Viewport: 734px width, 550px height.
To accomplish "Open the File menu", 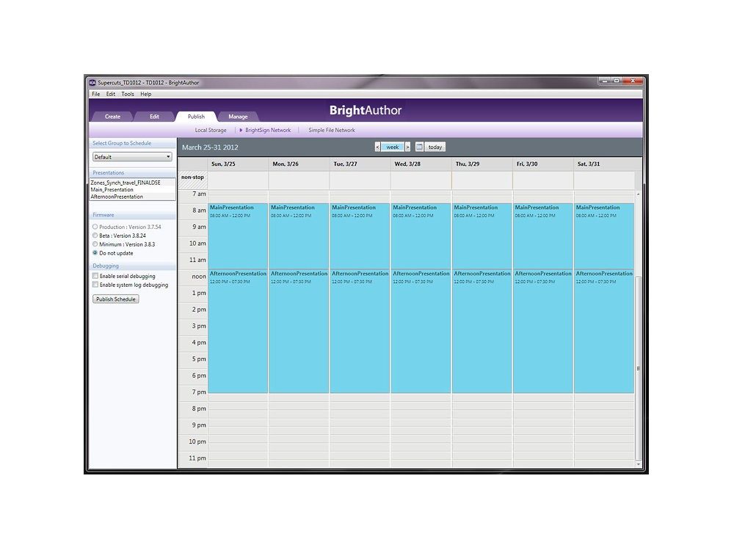I will pos(96,94).
